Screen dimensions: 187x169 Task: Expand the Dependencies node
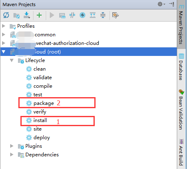pyautogui.click(x=12, y=155)
